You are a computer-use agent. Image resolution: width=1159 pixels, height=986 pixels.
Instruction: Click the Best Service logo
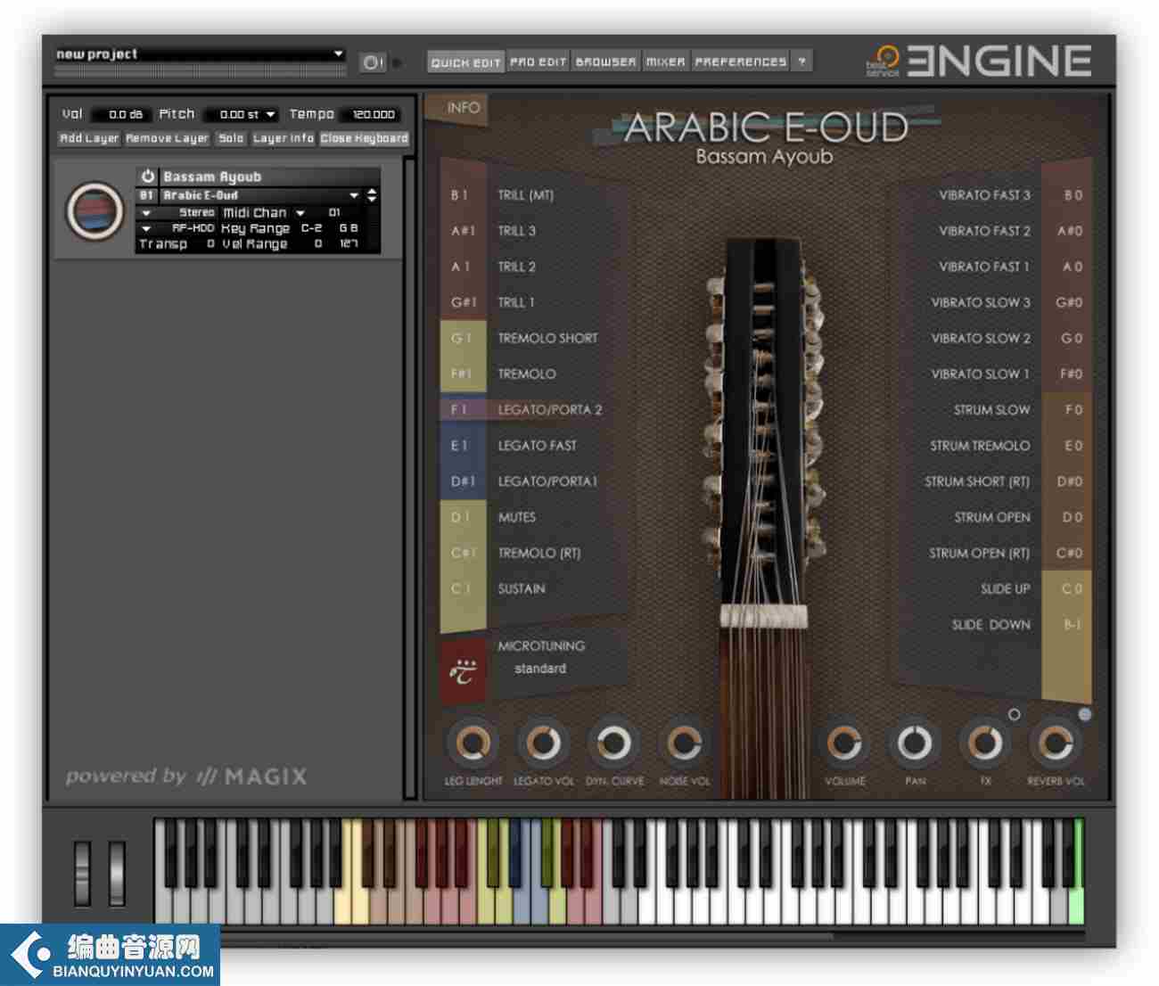coord(884,61)
